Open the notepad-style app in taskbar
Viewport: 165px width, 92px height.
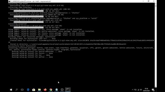[56, 90]
